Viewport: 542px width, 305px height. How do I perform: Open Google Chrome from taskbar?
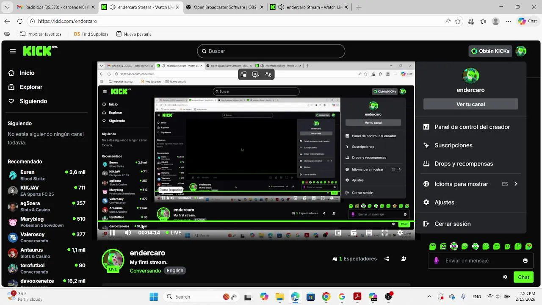click(x=326, y=297)
